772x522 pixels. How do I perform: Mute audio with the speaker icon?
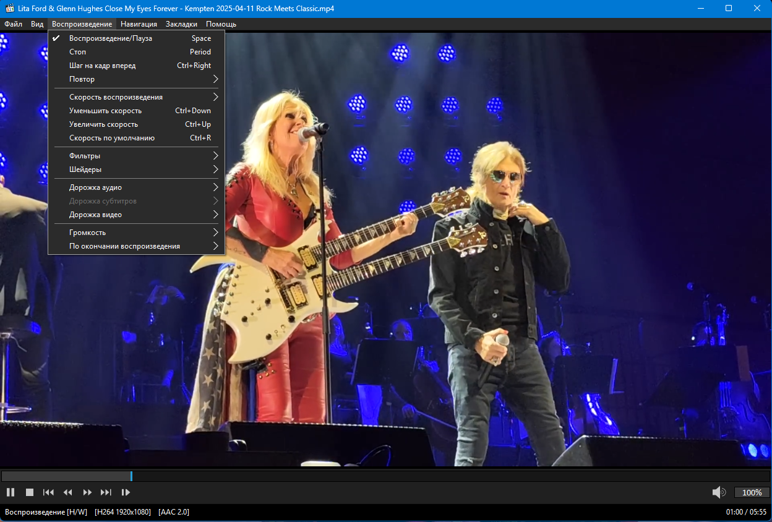719,492
